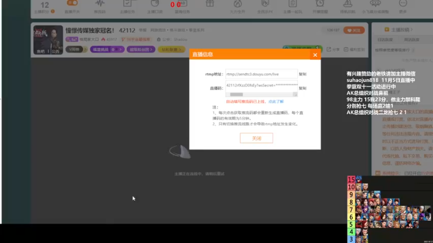Click the 主播积分 score 12
Screen dimensions: 433x243
pyautogui.click(x=44, y=5)
